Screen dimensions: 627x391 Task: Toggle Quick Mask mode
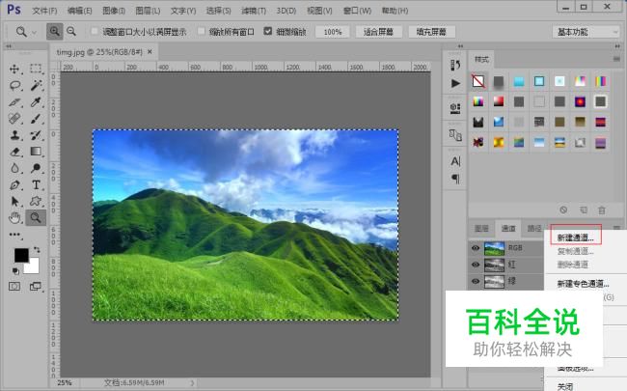tap(14, 286)
